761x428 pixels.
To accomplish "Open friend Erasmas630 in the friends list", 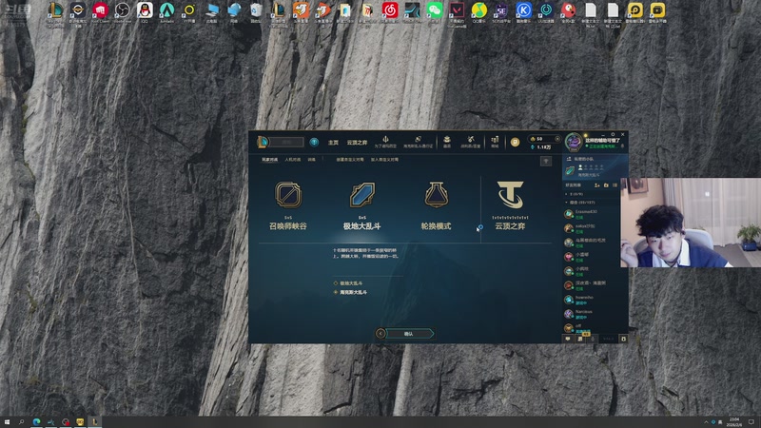I will (591, 214).
